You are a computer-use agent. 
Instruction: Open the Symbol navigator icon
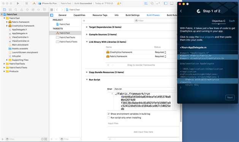pos(10,9)
